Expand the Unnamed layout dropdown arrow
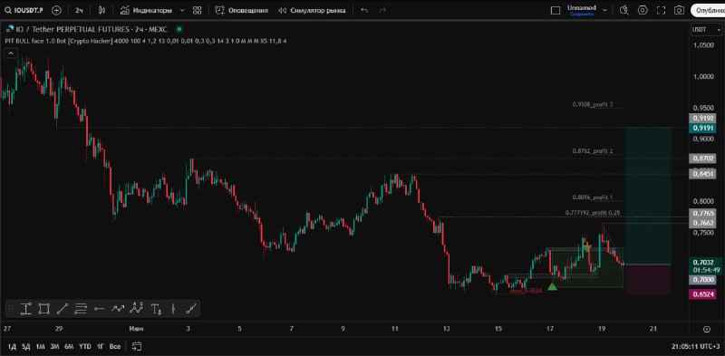The width and height of the screenshot is (725, 356). pyautogui.click(x=604, y=10)
